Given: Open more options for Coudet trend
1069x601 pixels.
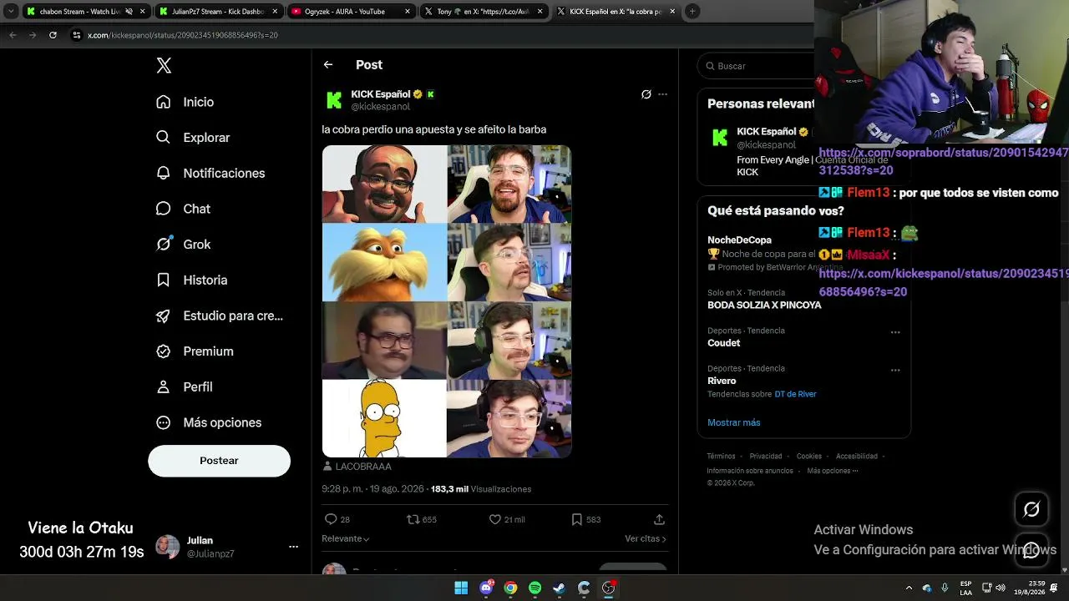Looking at the screenshot, I should (x=895, y=332).
